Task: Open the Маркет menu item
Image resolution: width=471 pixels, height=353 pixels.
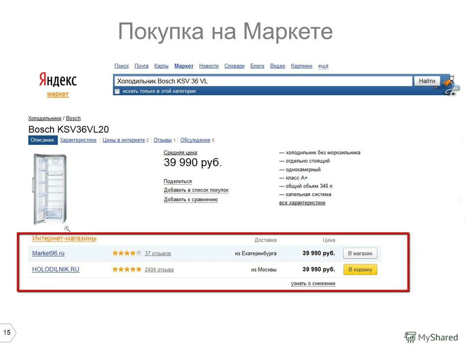Action: click(184, 65)
